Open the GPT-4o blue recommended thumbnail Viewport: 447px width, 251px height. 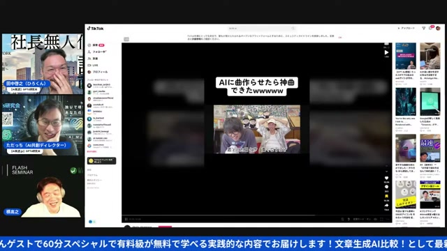click(405, 56)
